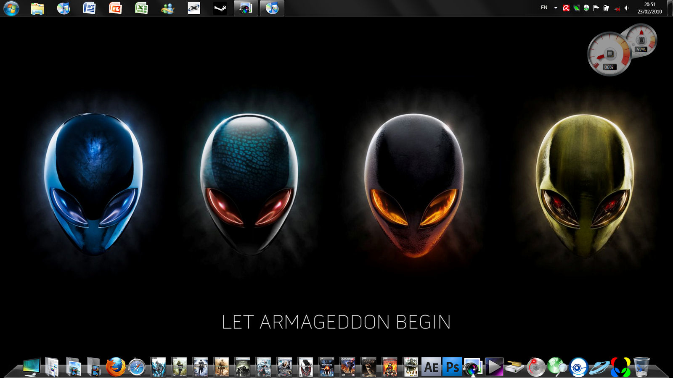This screenshot has height=378, width=673.
Task: Open Adobe Photoshop from the dock
Action: point(452,367)
